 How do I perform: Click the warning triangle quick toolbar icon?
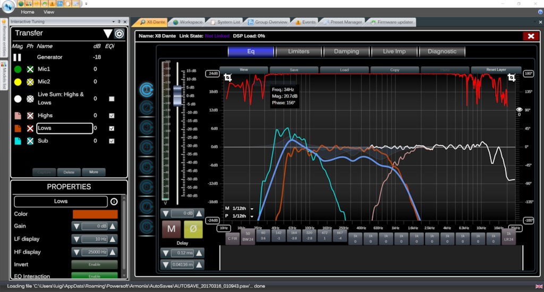[x=52, y=4]
